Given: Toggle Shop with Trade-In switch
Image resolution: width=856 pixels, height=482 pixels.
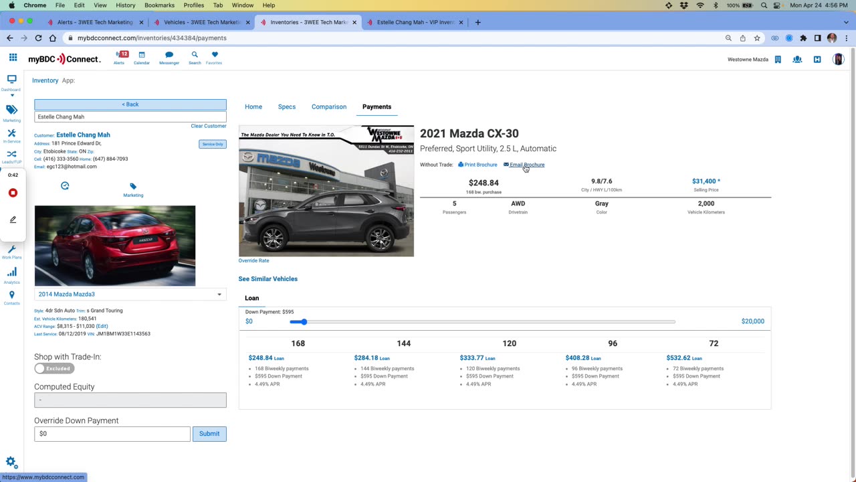Looking at the screenshot, I should [54, 368].
